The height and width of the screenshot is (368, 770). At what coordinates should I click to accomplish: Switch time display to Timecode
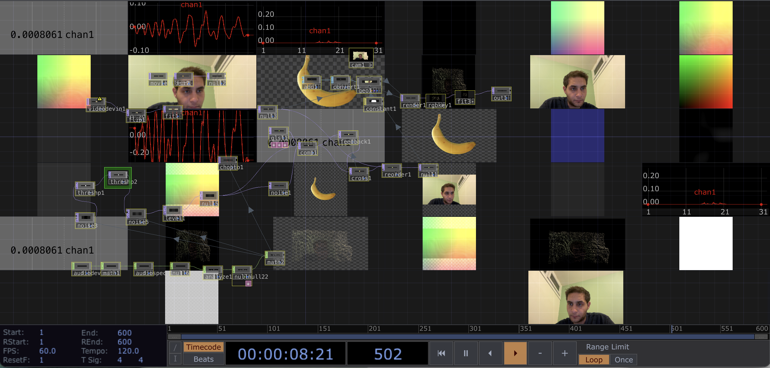pos(203,347)
